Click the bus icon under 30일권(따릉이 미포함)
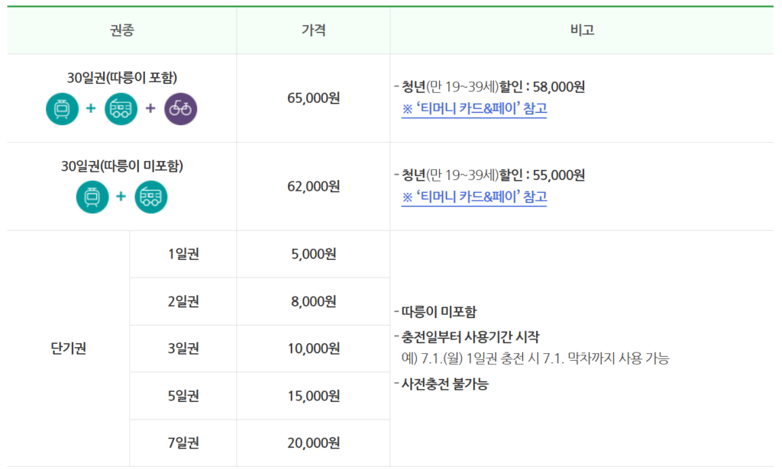Image resolution: width=782 pixels, height=469 pixels. click(150, 197)
